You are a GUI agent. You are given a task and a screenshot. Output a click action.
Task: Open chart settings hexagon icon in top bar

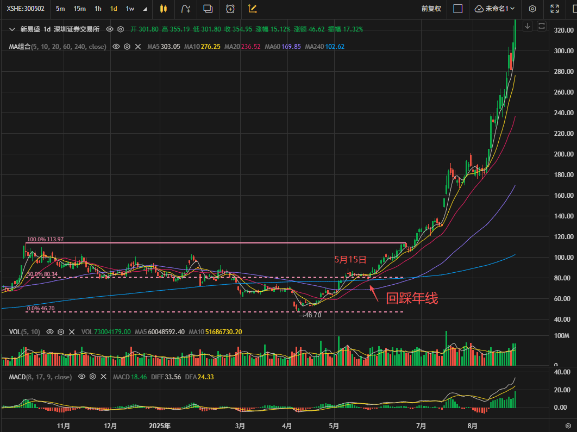click(x=532, y=9)
